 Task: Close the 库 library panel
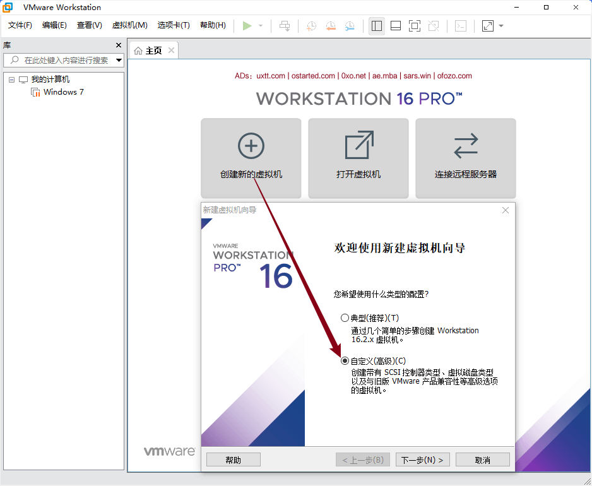tap(119, 45)
